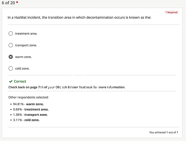Click the green Correct checkmark icon
186x141 pixels.
(11, 82)
